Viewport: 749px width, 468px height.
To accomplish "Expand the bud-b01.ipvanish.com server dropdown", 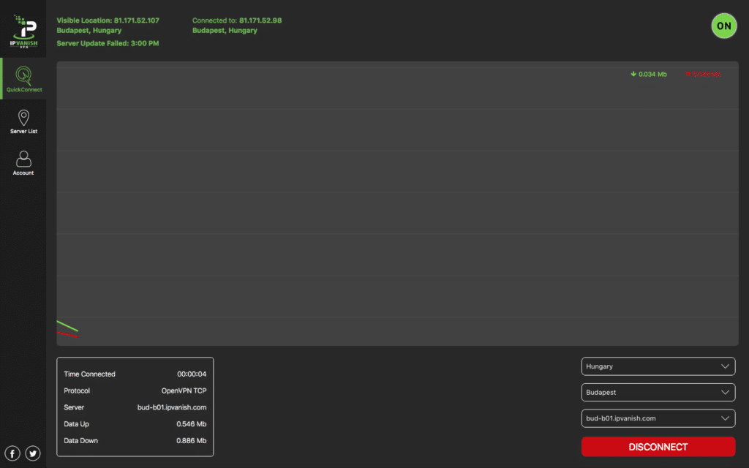I will 658,418.
